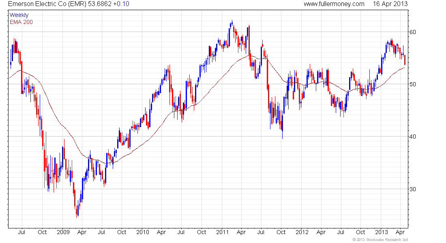The width and height of the screenshot is (446, 243).
Task: Click the final 'Apr' label after 2013
Action: [400, 232]
